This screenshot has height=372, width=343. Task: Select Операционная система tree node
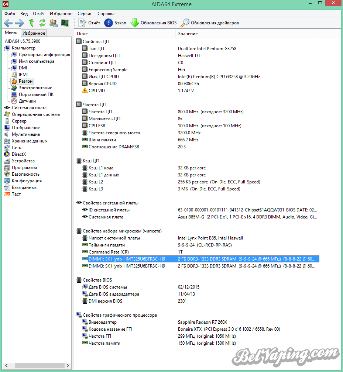[x=35, y=114]
